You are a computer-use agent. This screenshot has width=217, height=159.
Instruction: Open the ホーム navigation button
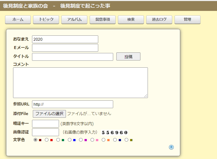[18, 20]
